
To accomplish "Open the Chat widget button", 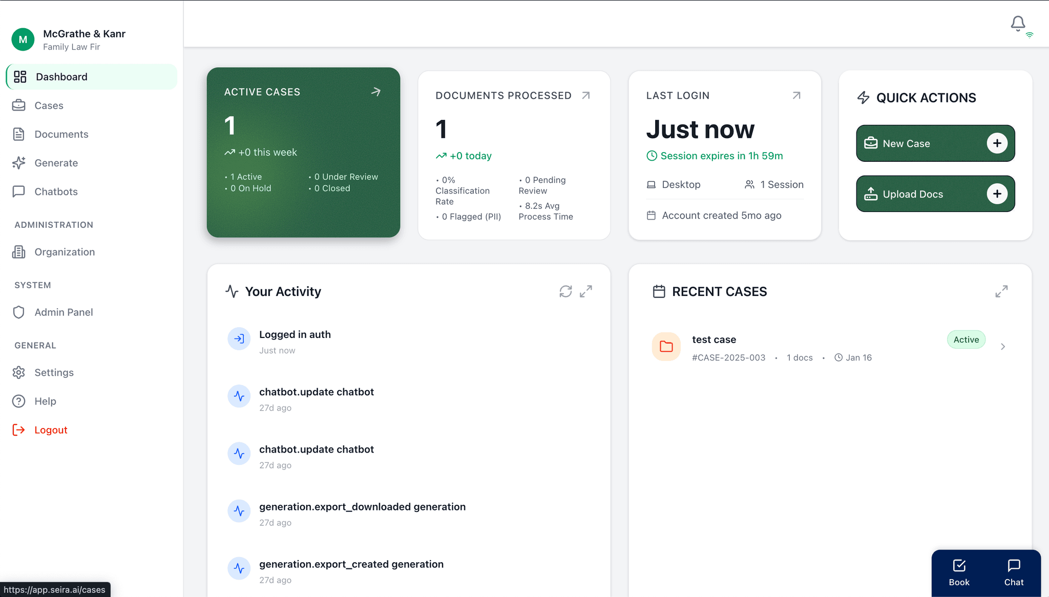I will click(x=1013, y=572).
